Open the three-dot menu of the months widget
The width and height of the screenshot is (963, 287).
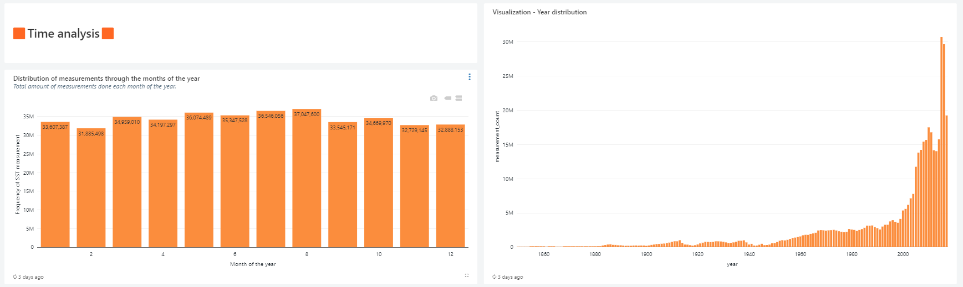[x=469, y=77]
